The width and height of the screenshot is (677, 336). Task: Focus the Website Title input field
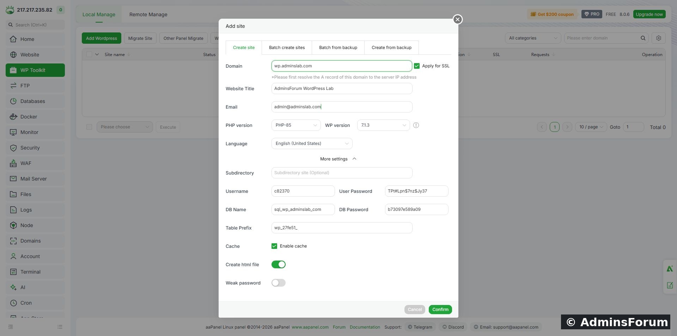[342, 88]
